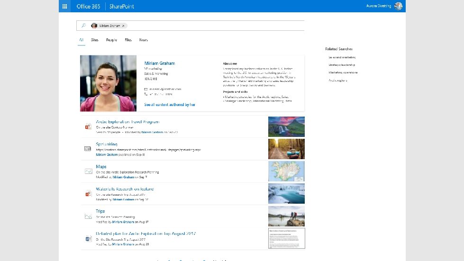The width and height of the screenshot is (464, 261).
Task: Switch to the News tab
Action: click(x=144, y=40)
